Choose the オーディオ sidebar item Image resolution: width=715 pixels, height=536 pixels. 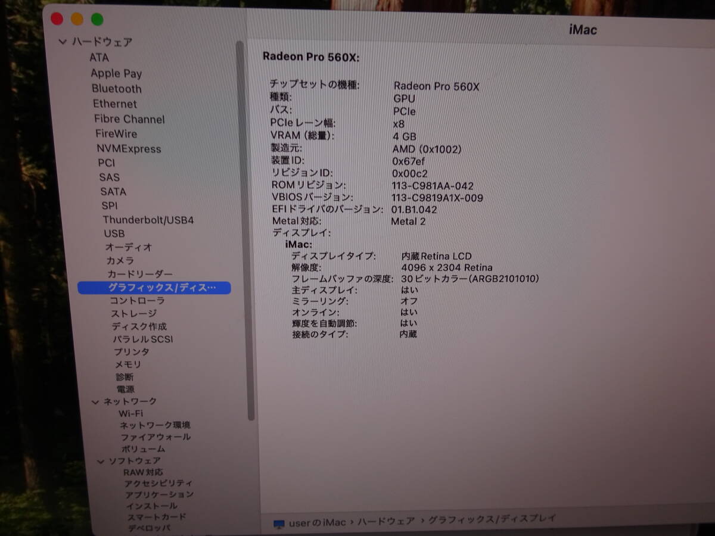pos(129,247)
